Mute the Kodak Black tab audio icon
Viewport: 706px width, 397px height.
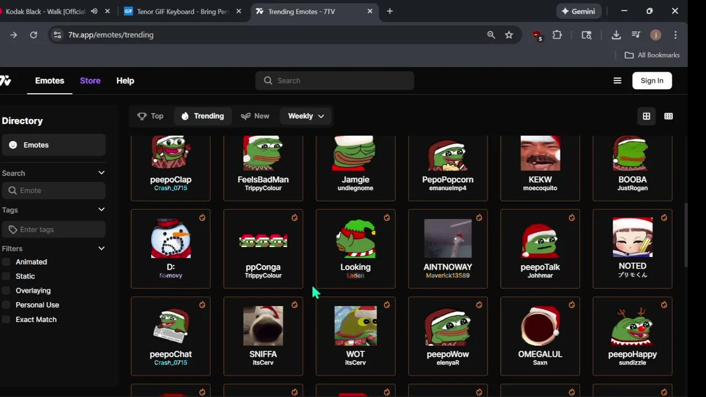tap(94, 11)
